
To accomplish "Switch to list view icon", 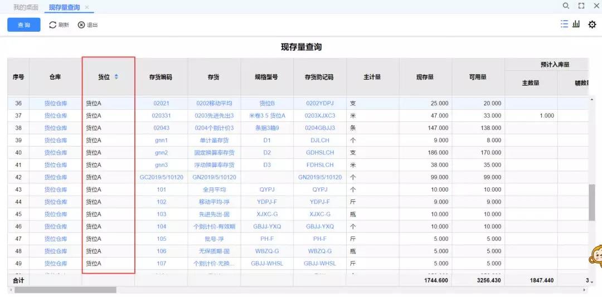I will pos(564,24).
